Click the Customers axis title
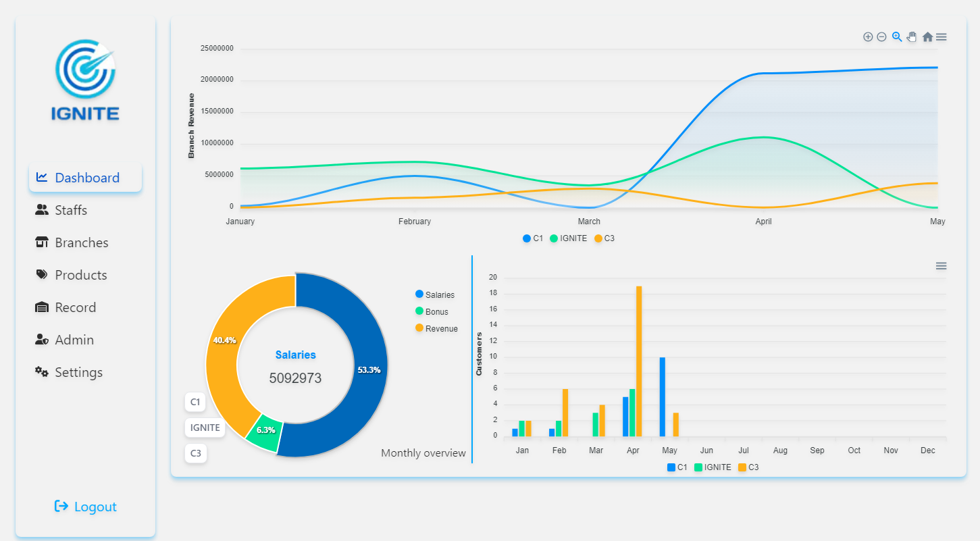 click(479, 354)
